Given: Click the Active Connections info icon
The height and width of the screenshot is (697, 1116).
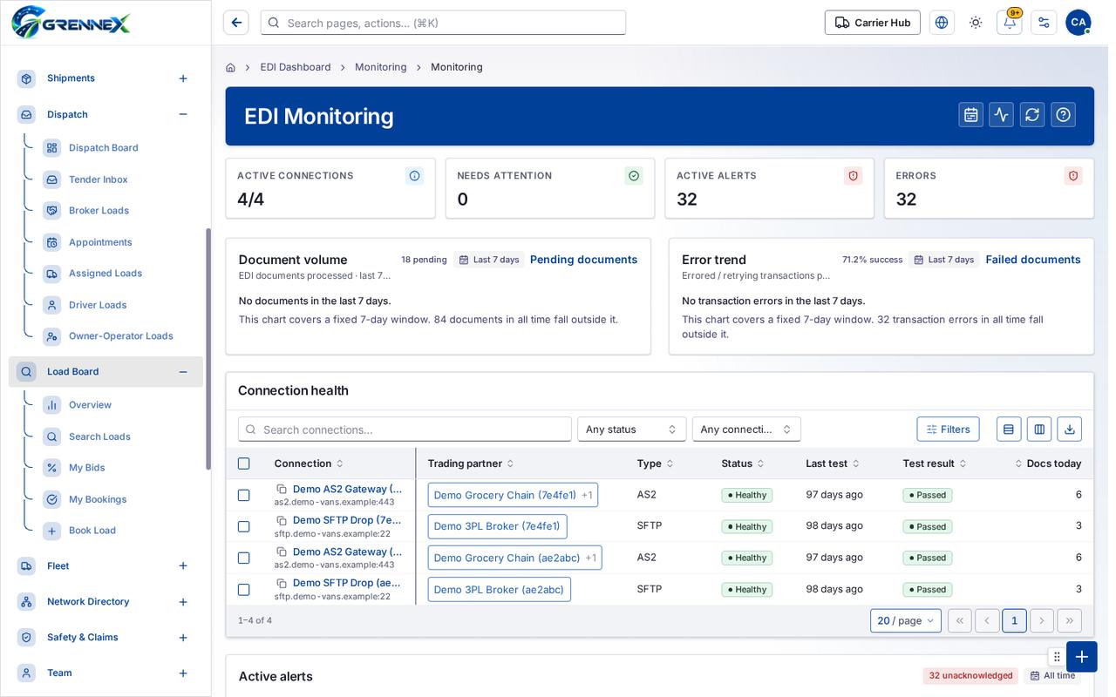Looking at the screenshot, I should 414,176.
